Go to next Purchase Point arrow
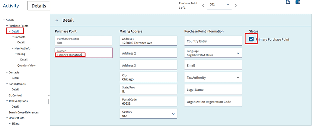 236,5
